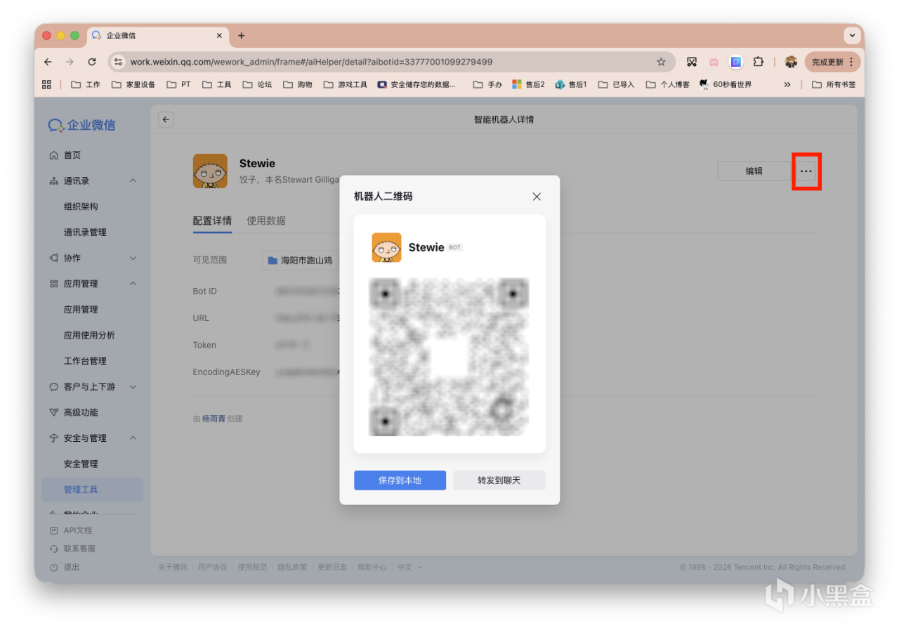Open the 帮助中心 footer link
The width and height of the screenshot is (899, 628).
tap(372, 568)
